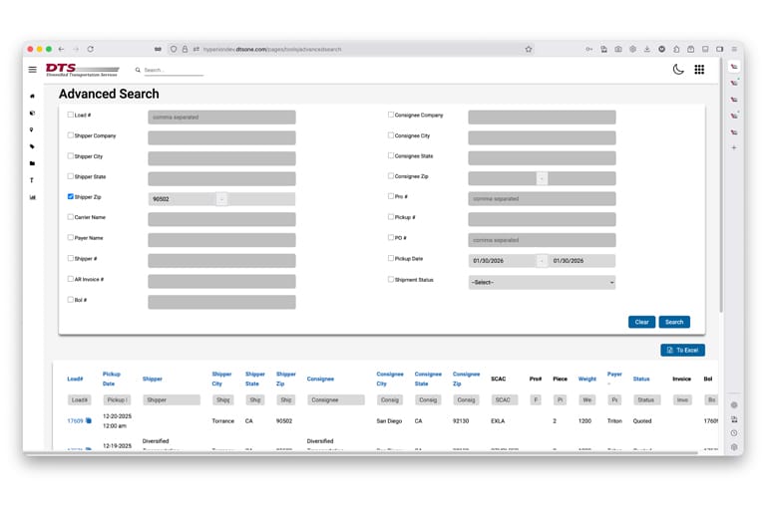768x511 pixels.
Task: Open the settings gear at right sidebar bottom
Action: pos(734,447)
